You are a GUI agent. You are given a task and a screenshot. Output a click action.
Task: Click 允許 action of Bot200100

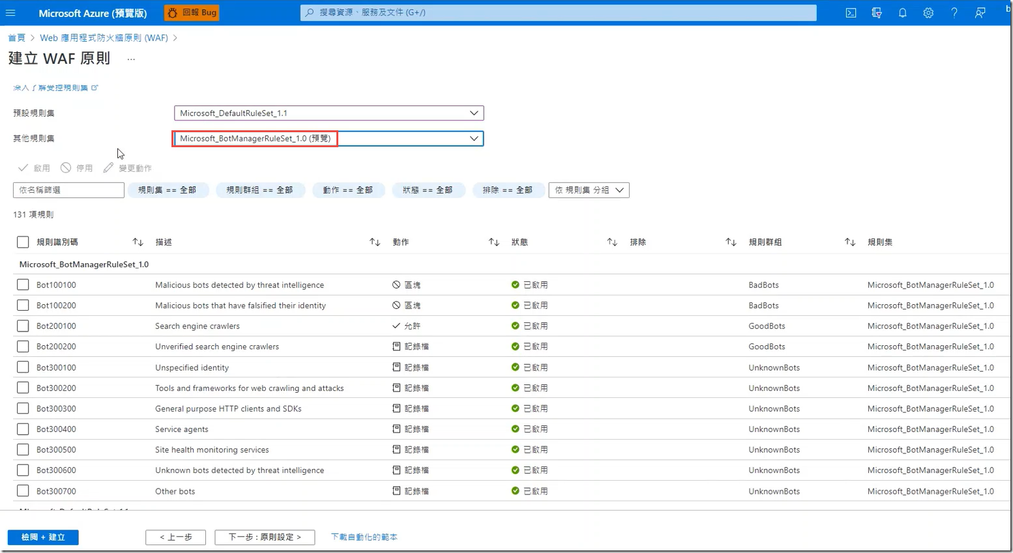click(406, 326)
